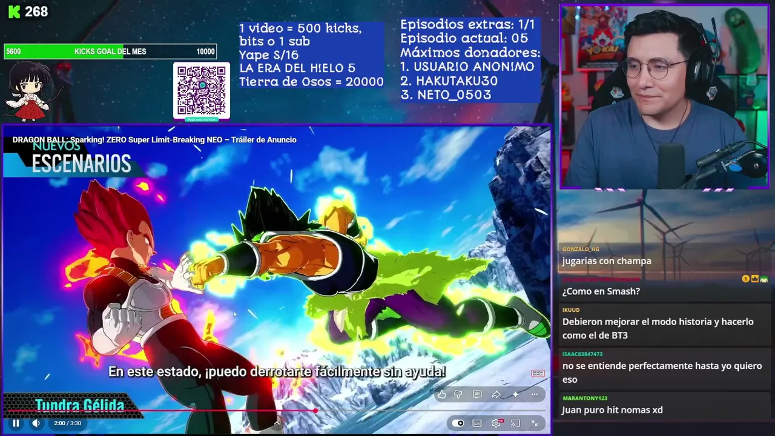This screenshot has width=775, height=436.
Task: Click the "Tierra de Osos = 20000" text
Action: [311, 82]
